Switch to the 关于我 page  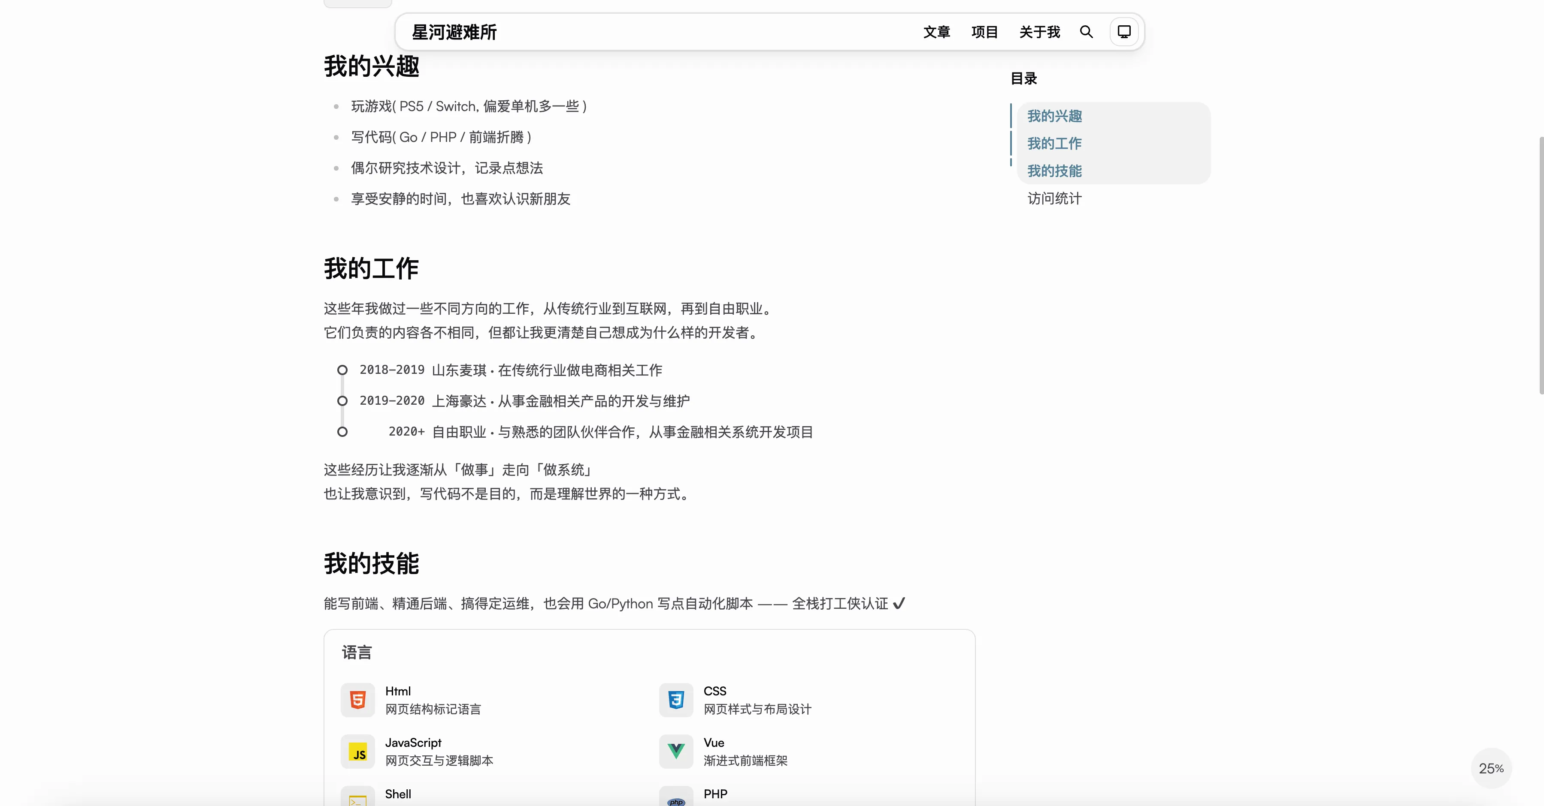[x=1039, y=32]
